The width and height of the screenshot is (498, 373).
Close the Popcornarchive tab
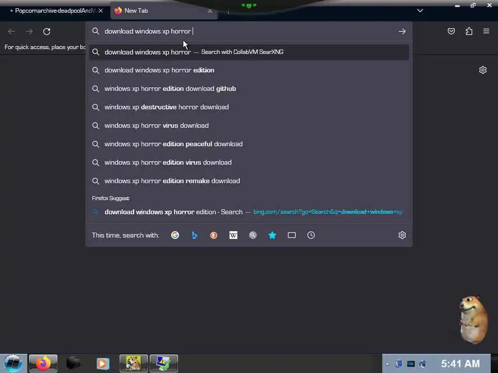point(101,11)
